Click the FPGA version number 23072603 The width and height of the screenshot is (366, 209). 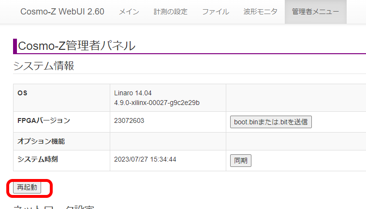pos(129,121)
